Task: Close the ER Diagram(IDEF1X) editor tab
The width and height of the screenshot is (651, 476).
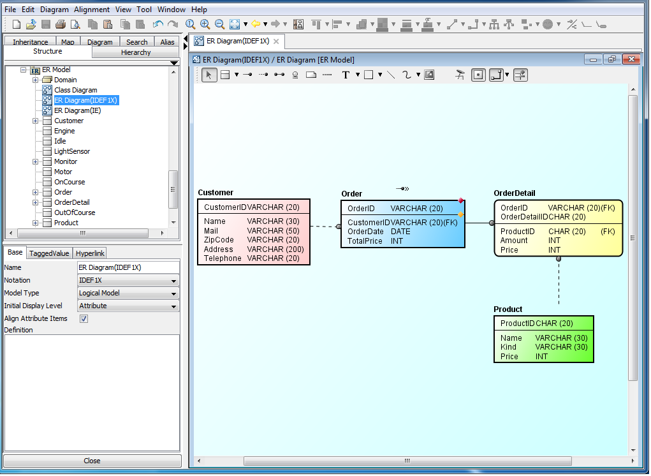Action: (276, 41)
